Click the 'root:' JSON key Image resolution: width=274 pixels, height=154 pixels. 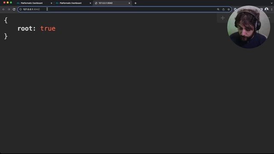click(x=27, y=29)
